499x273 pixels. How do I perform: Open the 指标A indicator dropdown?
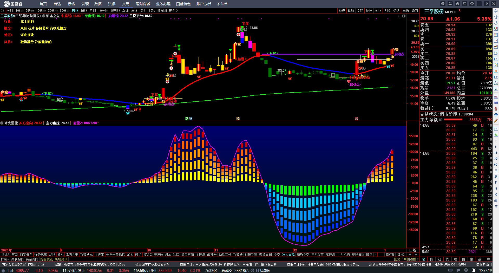coord(5,255)
